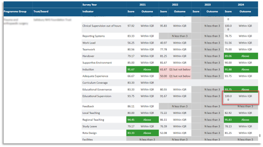Screen dimensions: 263x147
Task: Select the 2022 year column header
Action: click(175, 5)
